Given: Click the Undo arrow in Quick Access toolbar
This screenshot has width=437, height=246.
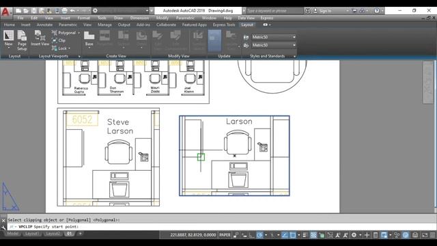Looking at the screenshot, I should click(x=72, y=11).
